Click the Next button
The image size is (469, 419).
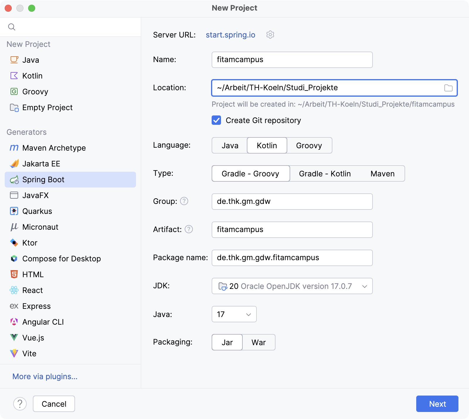tap(437, 404)
